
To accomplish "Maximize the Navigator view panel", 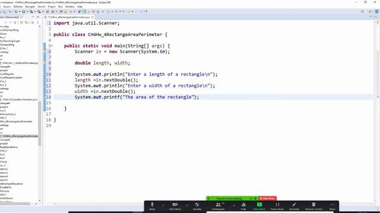I will [x=38, y=17].
